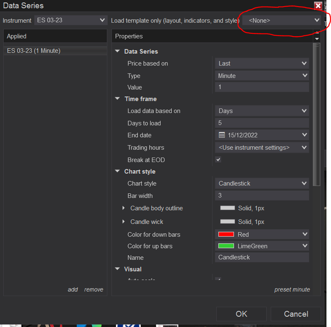This screenshot has height=327, width=331.
Task: Click the Days to load field
Action: tap(262, 123)
